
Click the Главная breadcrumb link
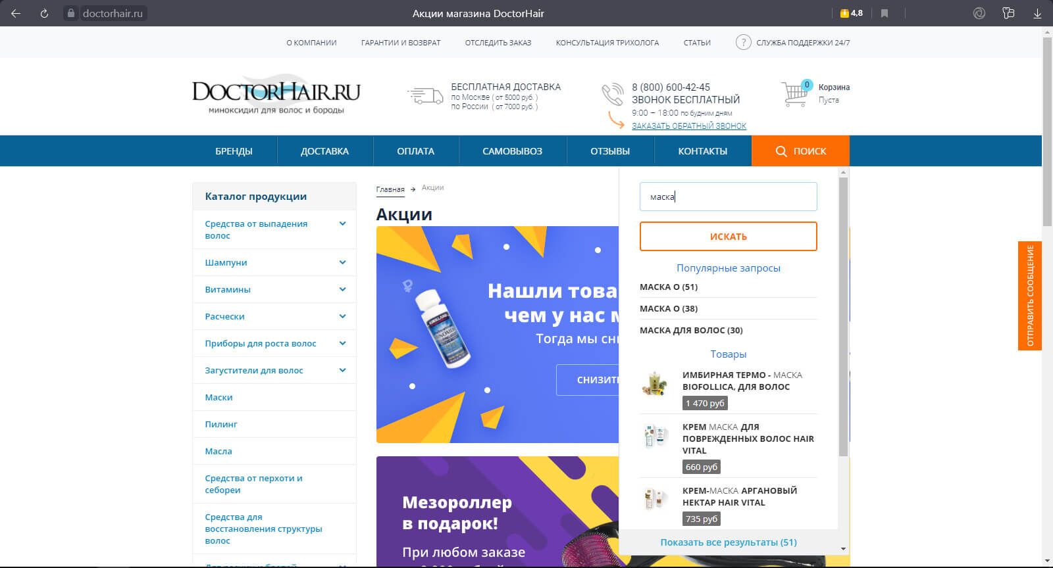click(390, 189)
